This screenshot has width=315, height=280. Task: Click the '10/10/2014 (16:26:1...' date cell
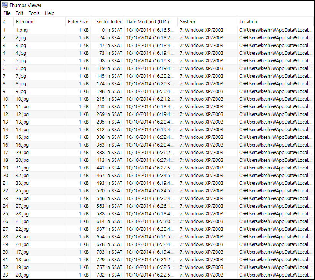pyautogui.click(x=150, y=206)
